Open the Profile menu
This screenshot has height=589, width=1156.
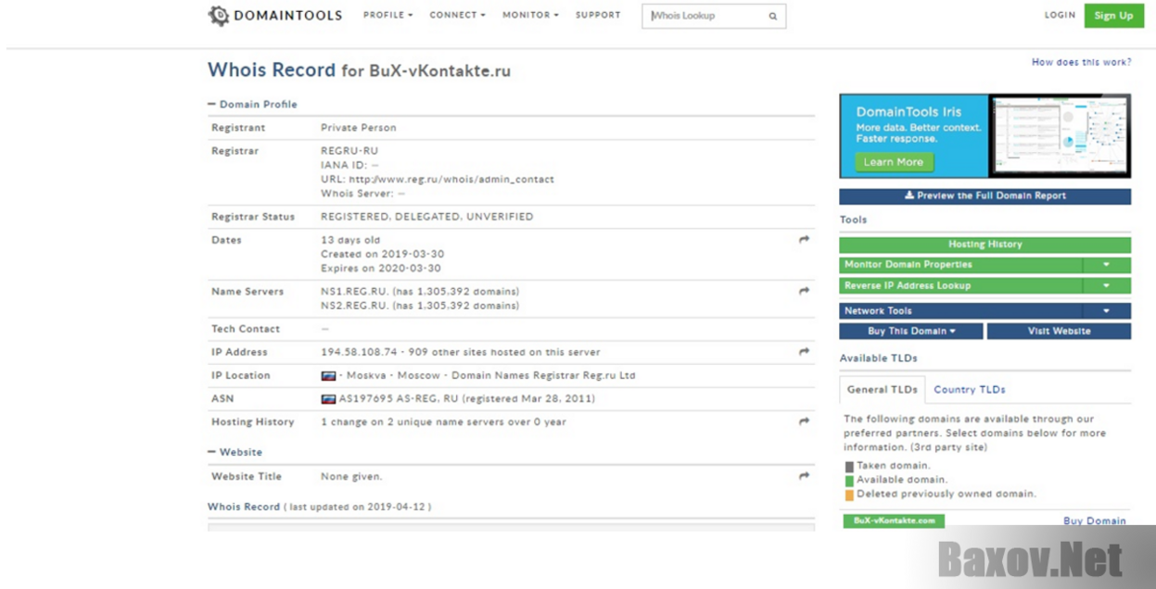pos(387,15)
